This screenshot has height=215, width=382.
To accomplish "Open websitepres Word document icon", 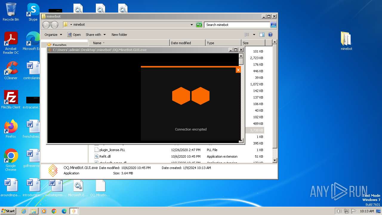I will (x=55, y=188).
